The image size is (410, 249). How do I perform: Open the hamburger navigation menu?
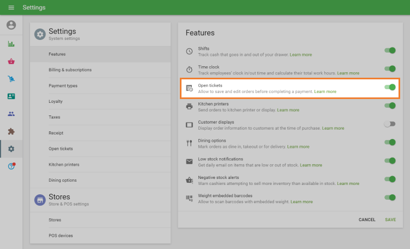[x=11, y=8]
